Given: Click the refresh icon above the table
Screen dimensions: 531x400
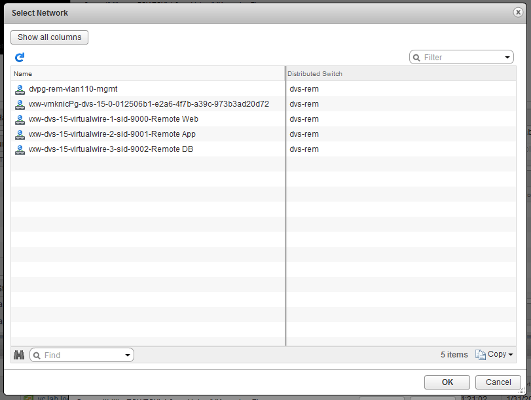Looking at the screenshot, I should 20,58.
